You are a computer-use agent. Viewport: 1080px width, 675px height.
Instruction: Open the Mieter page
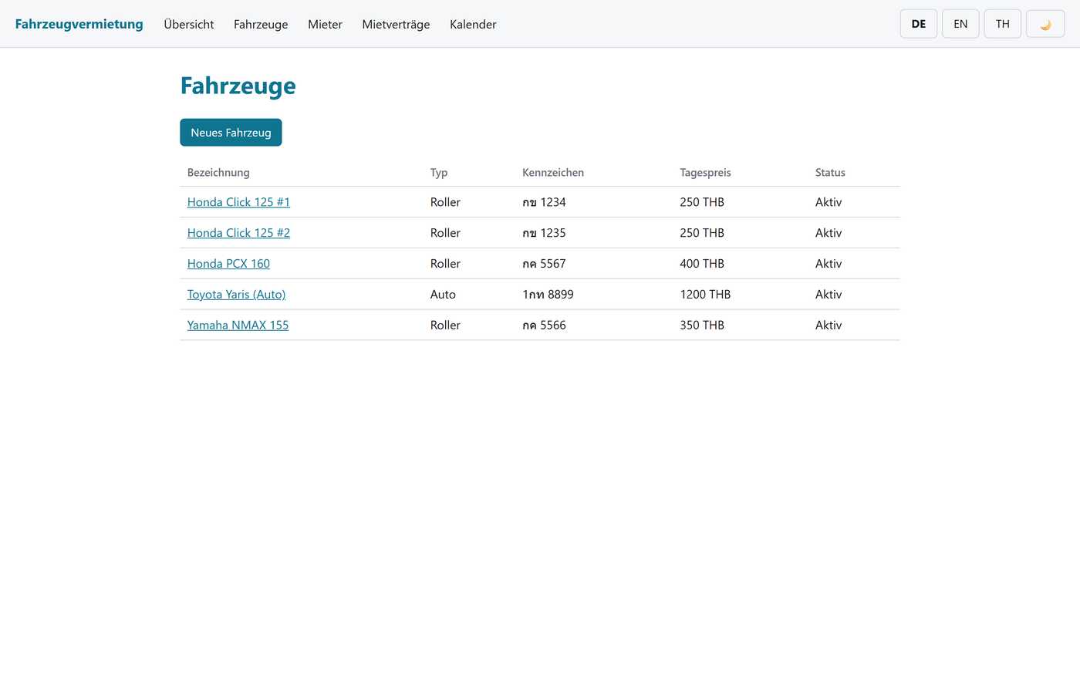325,24
